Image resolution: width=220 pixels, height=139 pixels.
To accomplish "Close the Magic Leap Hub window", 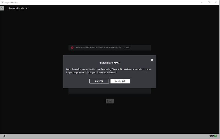I will click(216, 2).
